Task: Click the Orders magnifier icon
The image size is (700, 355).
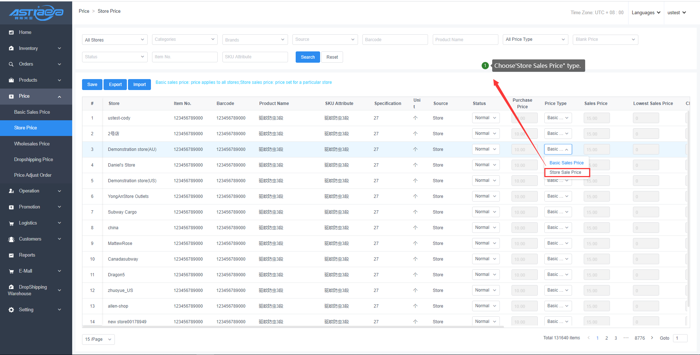Action: 11,64
